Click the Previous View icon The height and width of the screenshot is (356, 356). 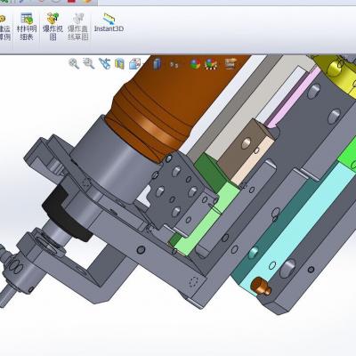coord(104,64)
